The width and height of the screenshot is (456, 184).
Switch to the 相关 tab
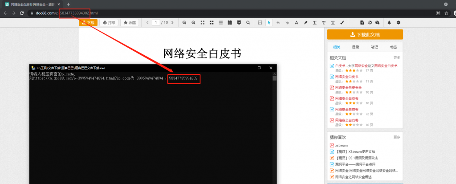pos(337,47)
